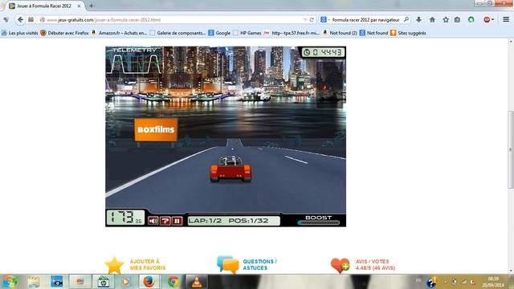The image size is (514, 289).
Task: Open game help via question mark button
Action: [x=165, y=221]
